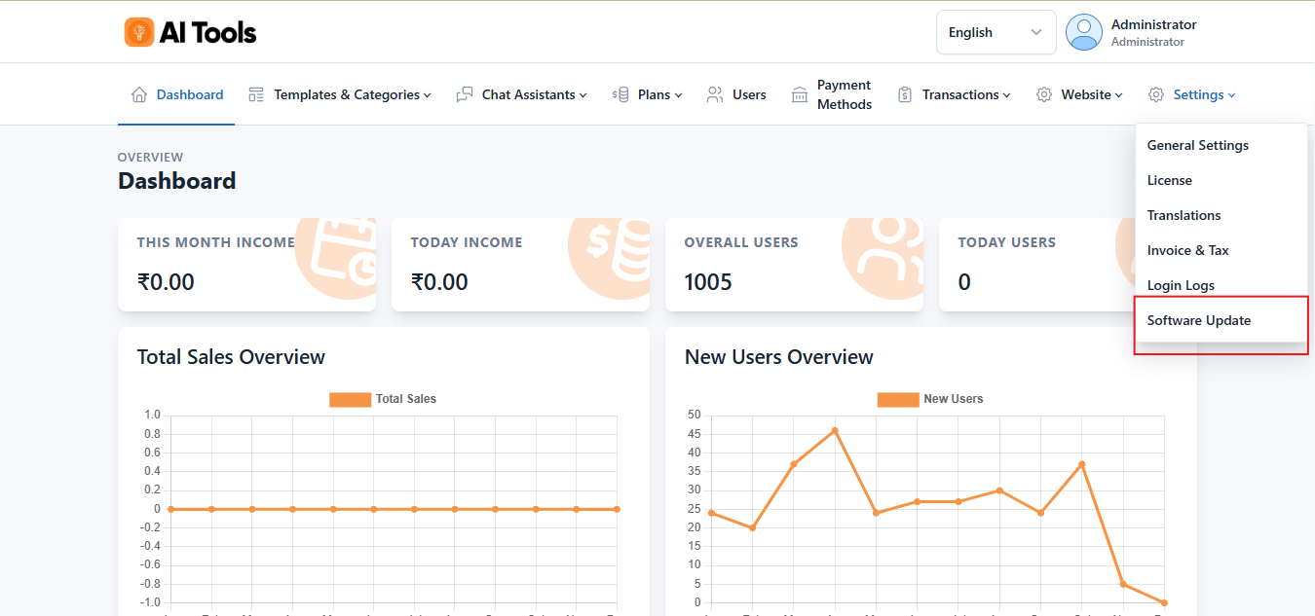Toggle New Users legend swatch
1315x616 pixels.
click(897, 399)
